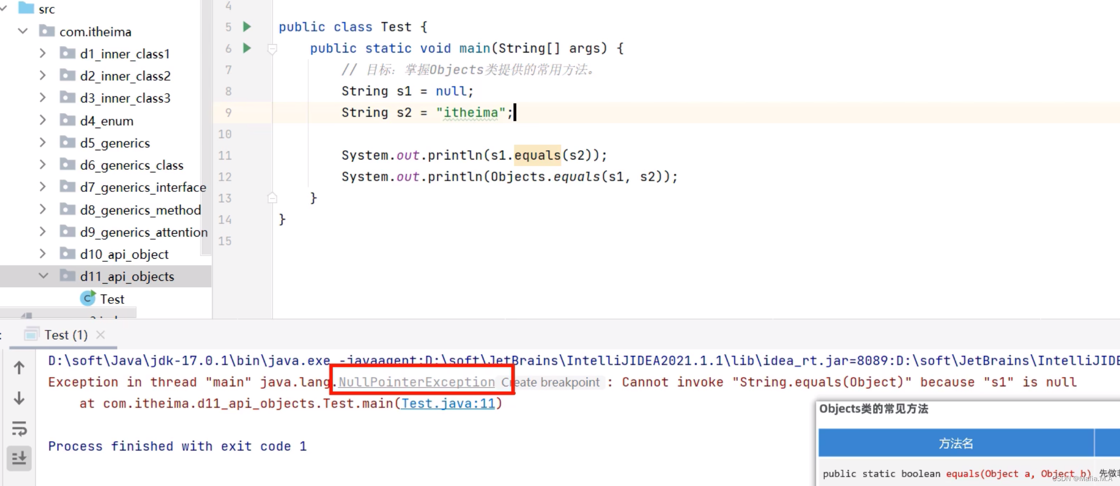Fold the main method at its closing brace on line 13

point(272,198)
